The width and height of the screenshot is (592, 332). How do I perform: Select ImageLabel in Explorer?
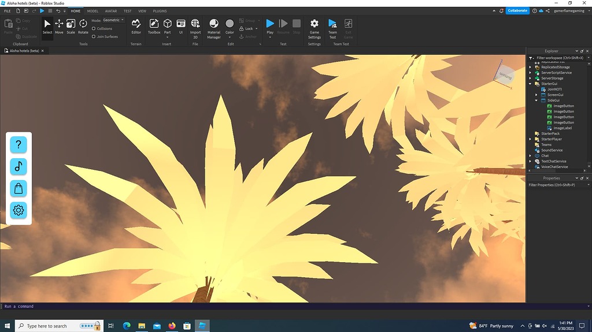[x=562, y=128]
